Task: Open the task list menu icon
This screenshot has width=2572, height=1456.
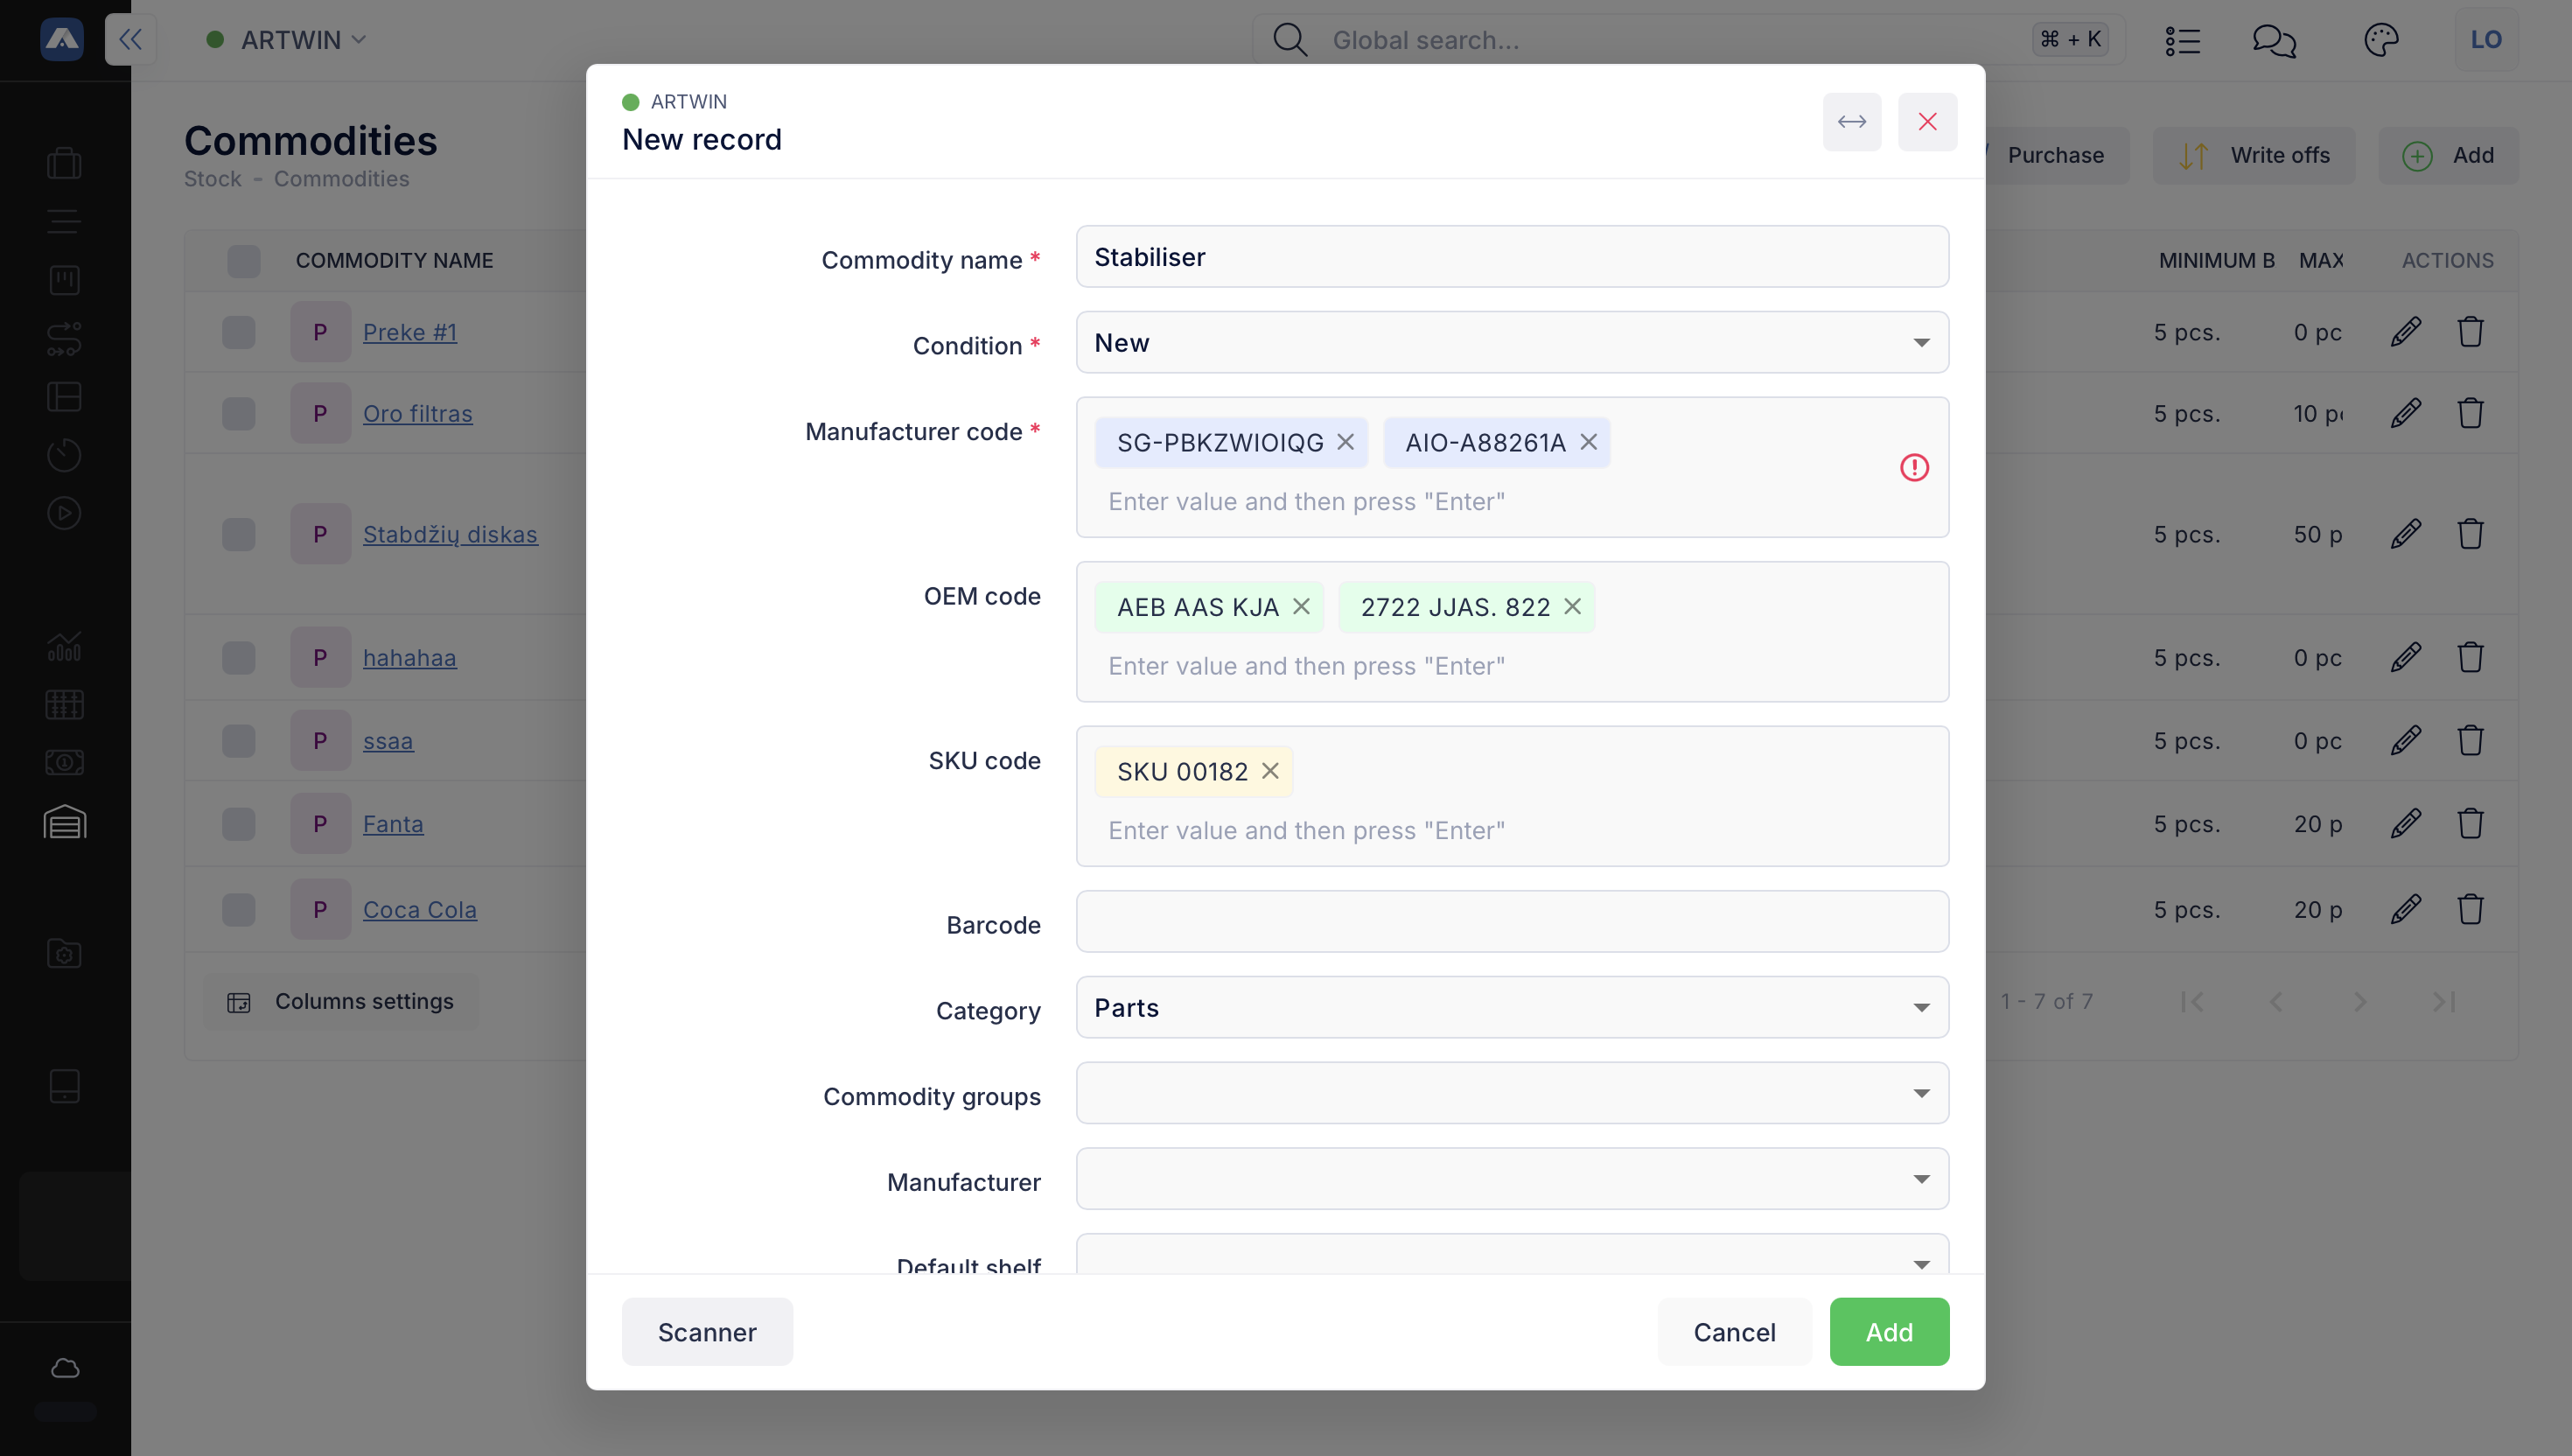Action: tap(2182, 40)
